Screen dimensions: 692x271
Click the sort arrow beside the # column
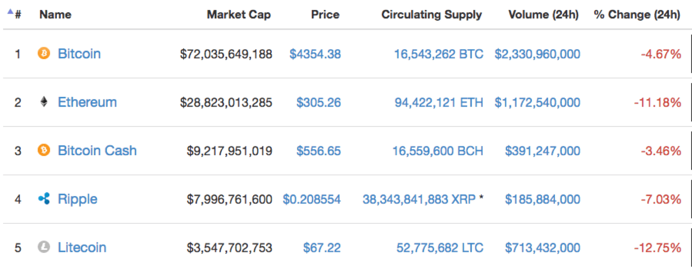(10, 12)
